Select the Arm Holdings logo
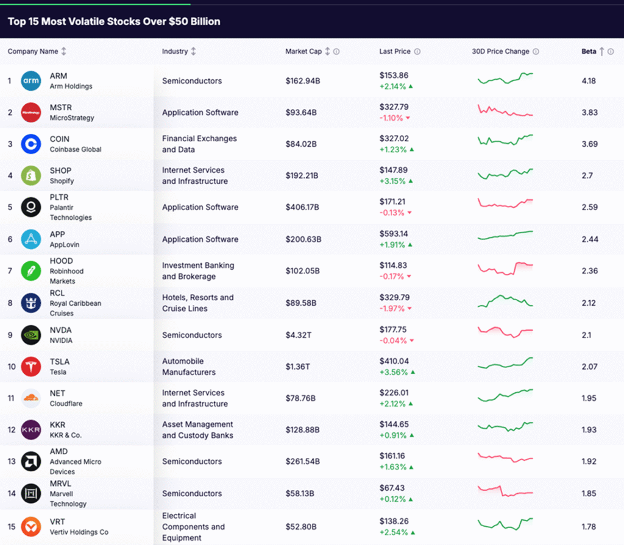The width and height of the screenshot is (624, 545). [30, 80]
